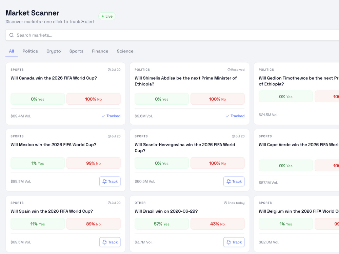Choose 100% No on Canada market
Screen dimensions: 339x254
tap(94, 99)
